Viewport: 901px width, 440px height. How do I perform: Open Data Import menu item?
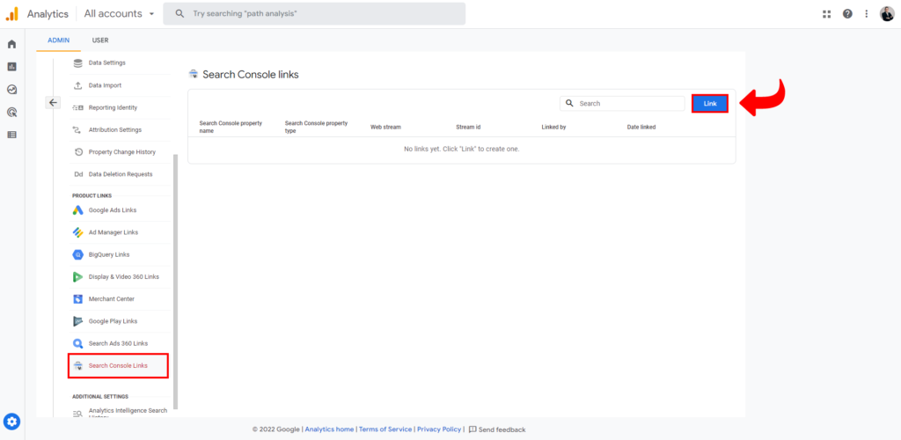click(x=106, y=85)
